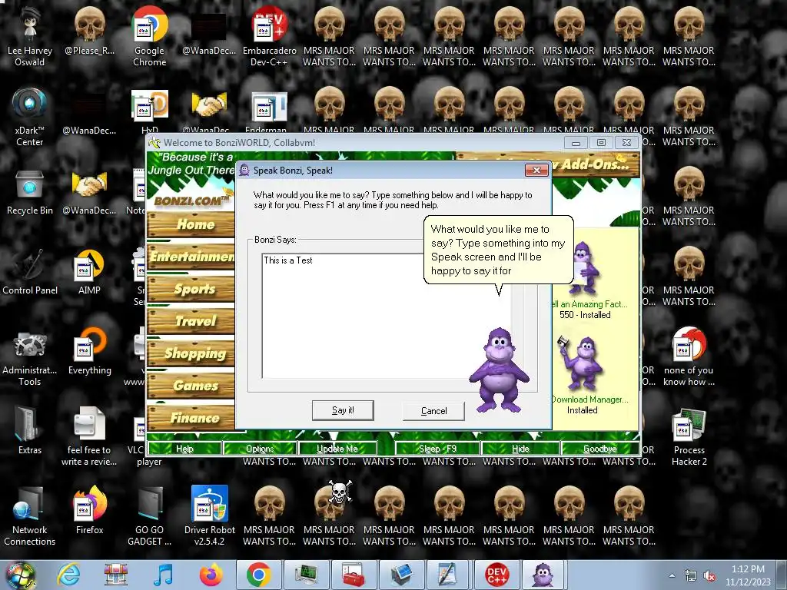Open the Everything search desktop shortcut

pyautogui.click(x=89, y=351)
